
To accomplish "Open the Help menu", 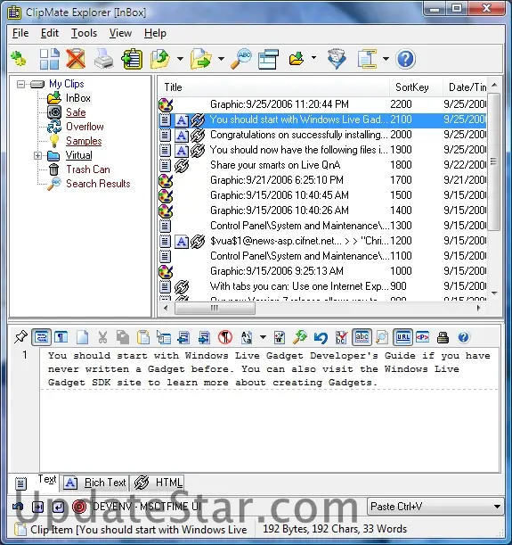I will coord(155,33).
